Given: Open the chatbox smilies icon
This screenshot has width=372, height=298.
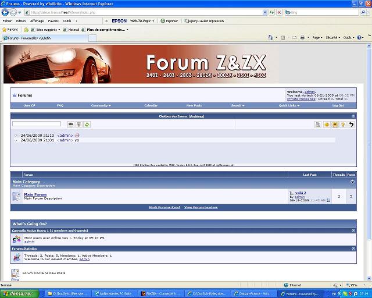Looking at the screenshot, I should [327, 125].
